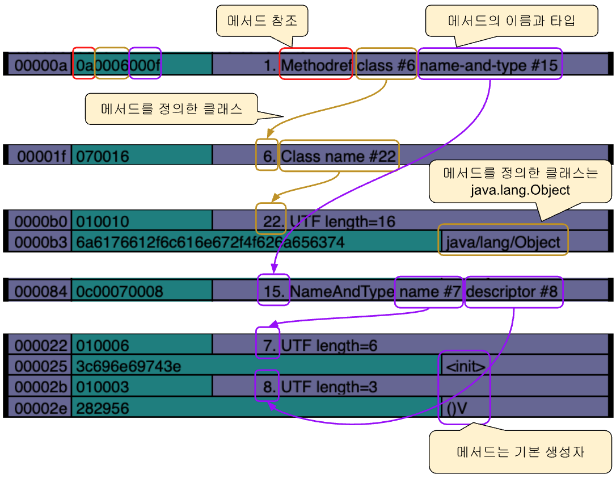This screenshot has height=478, width=616.
Task: Select hex bytes 070016
Action: 103,156
